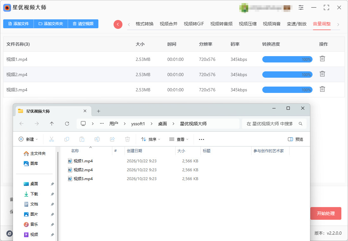Switch to the 格式转换 tab

tap(145, 24)
